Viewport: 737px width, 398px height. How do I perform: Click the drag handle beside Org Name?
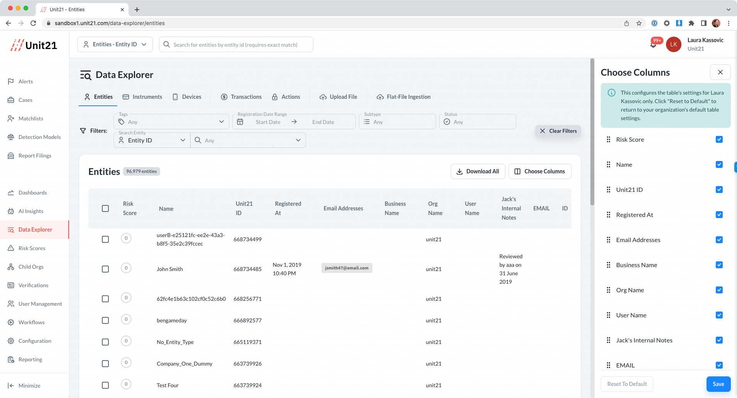coord(609,290)
